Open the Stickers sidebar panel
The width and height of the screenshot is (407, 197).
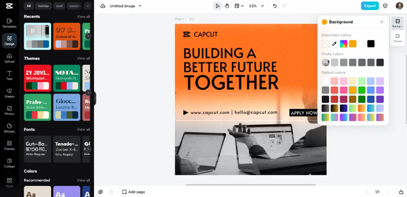tap(10, 128)
